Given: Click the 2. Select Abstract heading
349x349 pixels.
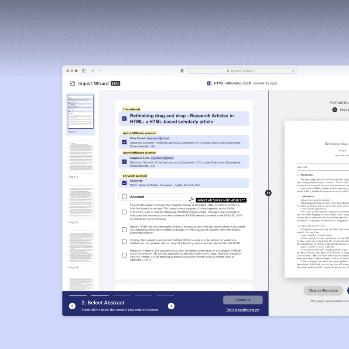Looking at the screenshot, I should (x=103, y=303).
